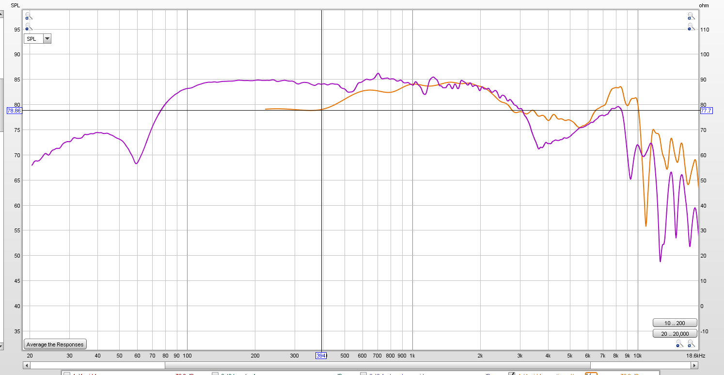Click Average the Responses button
The image size is (724, 375).
[x=55, y=344]
